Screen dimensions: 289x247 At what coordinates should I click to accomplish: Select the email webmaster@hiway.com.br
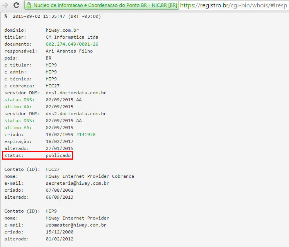[x=76, y=225]
